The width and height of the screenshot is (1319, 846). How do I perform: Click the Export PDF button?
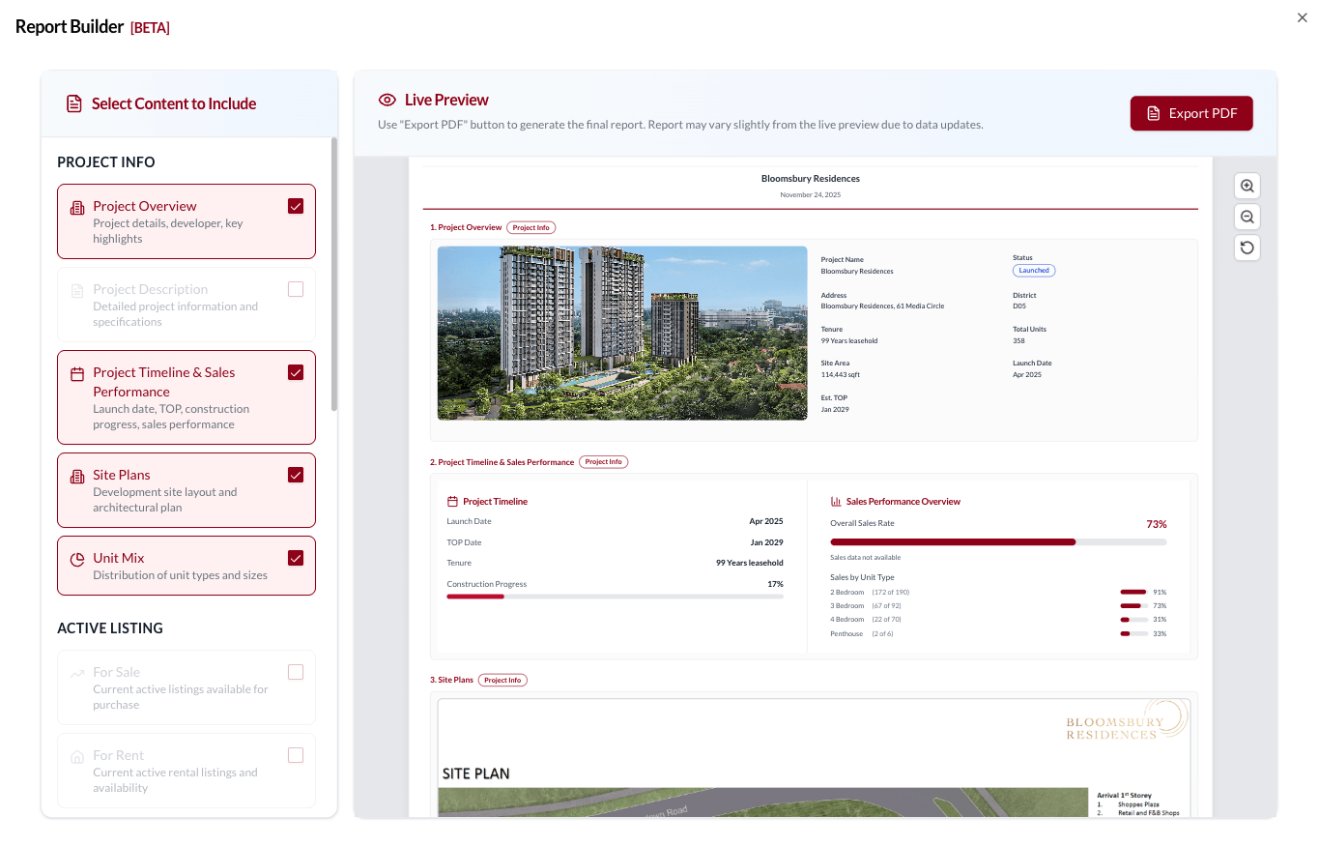pyautogui.click(x=1191, y=113)
